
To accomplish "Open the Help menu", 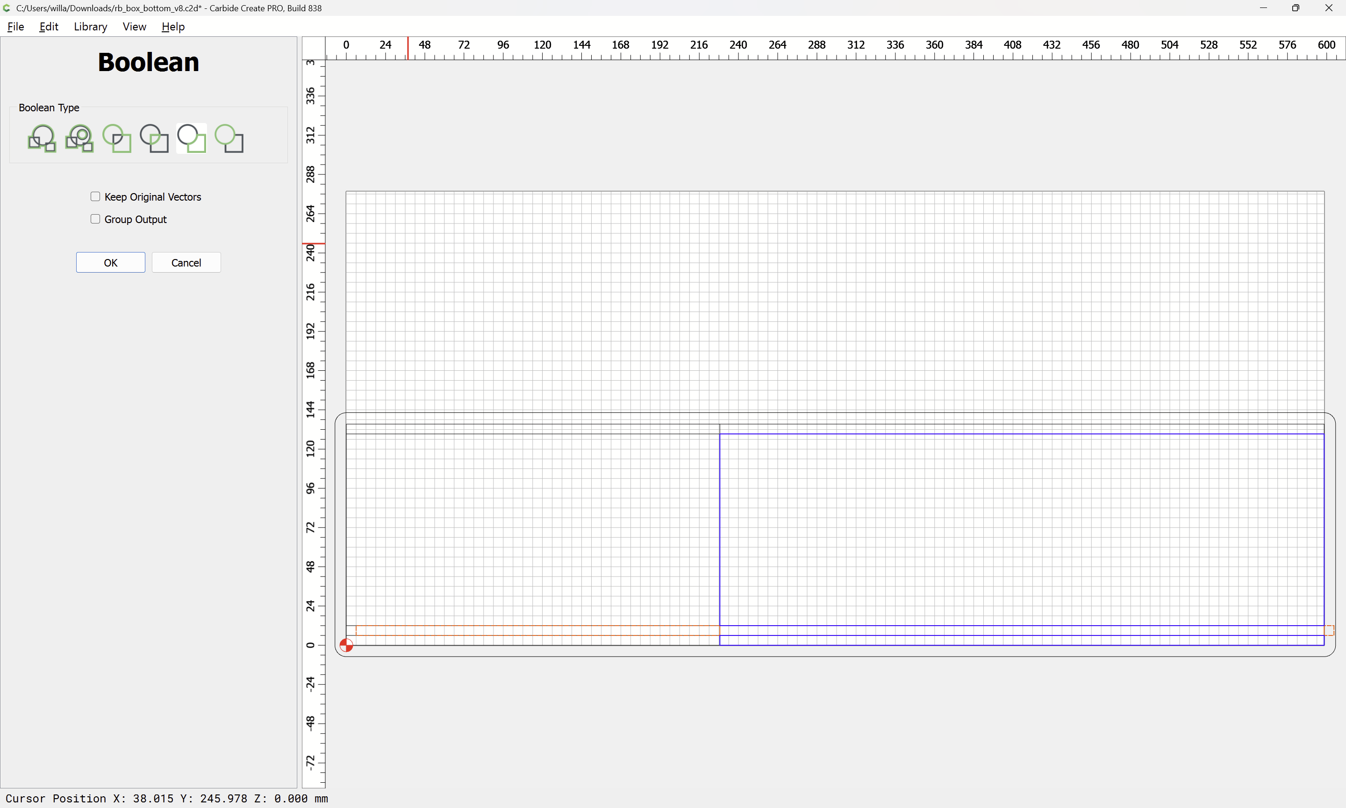I will coord(173,27).
